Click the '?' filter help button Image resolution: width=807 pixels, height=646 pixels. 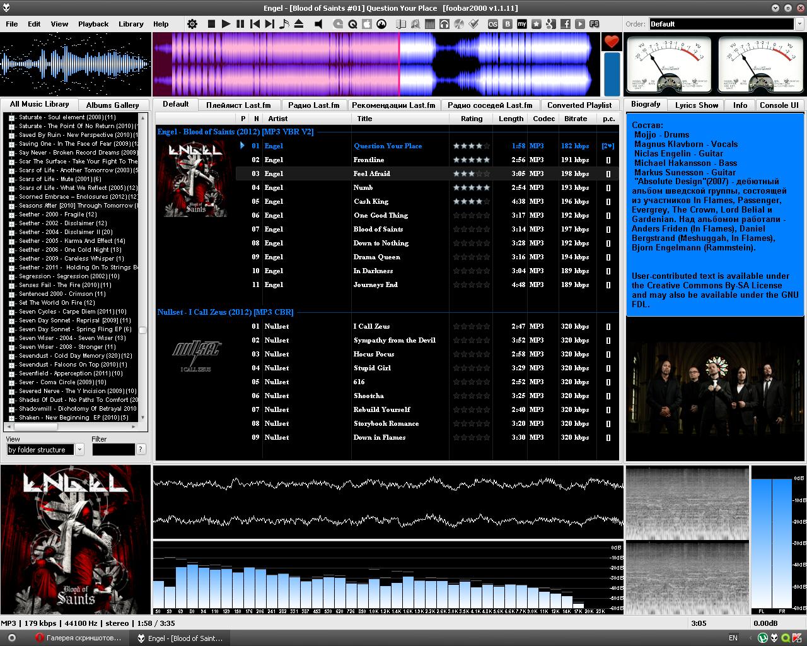[x=141, y=450]
